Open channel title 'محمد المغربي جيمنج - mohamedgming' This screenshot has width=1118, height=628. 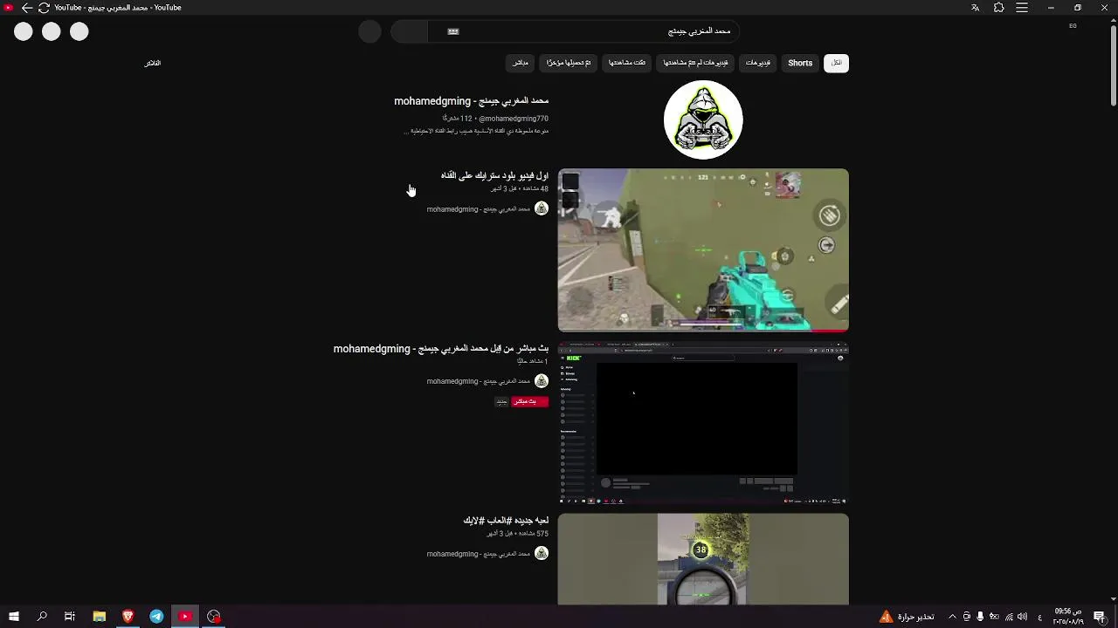pos(472,101)
